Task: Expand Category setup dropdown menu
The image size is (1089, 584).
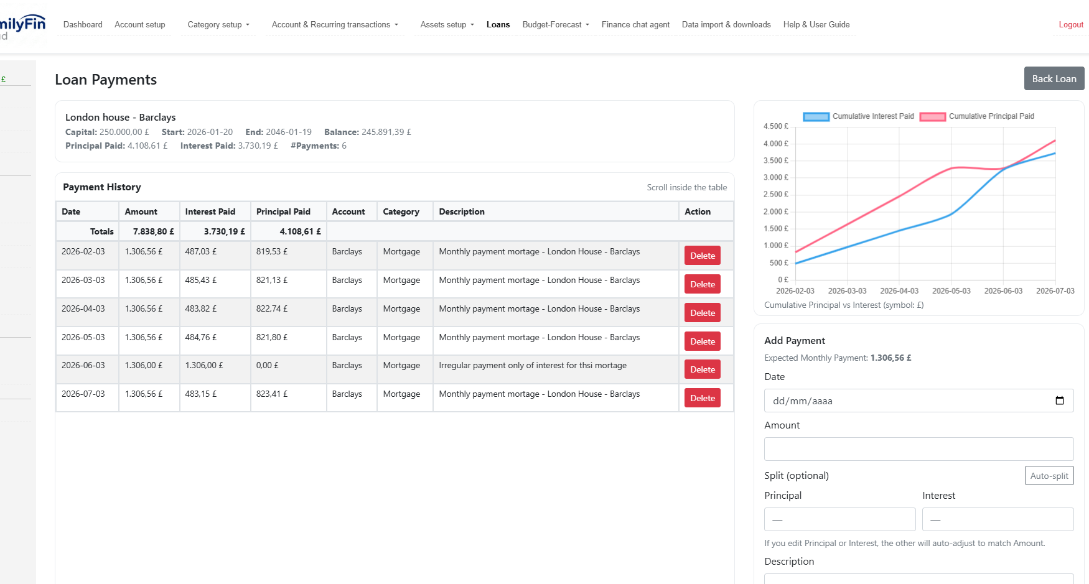Action: 218,25
